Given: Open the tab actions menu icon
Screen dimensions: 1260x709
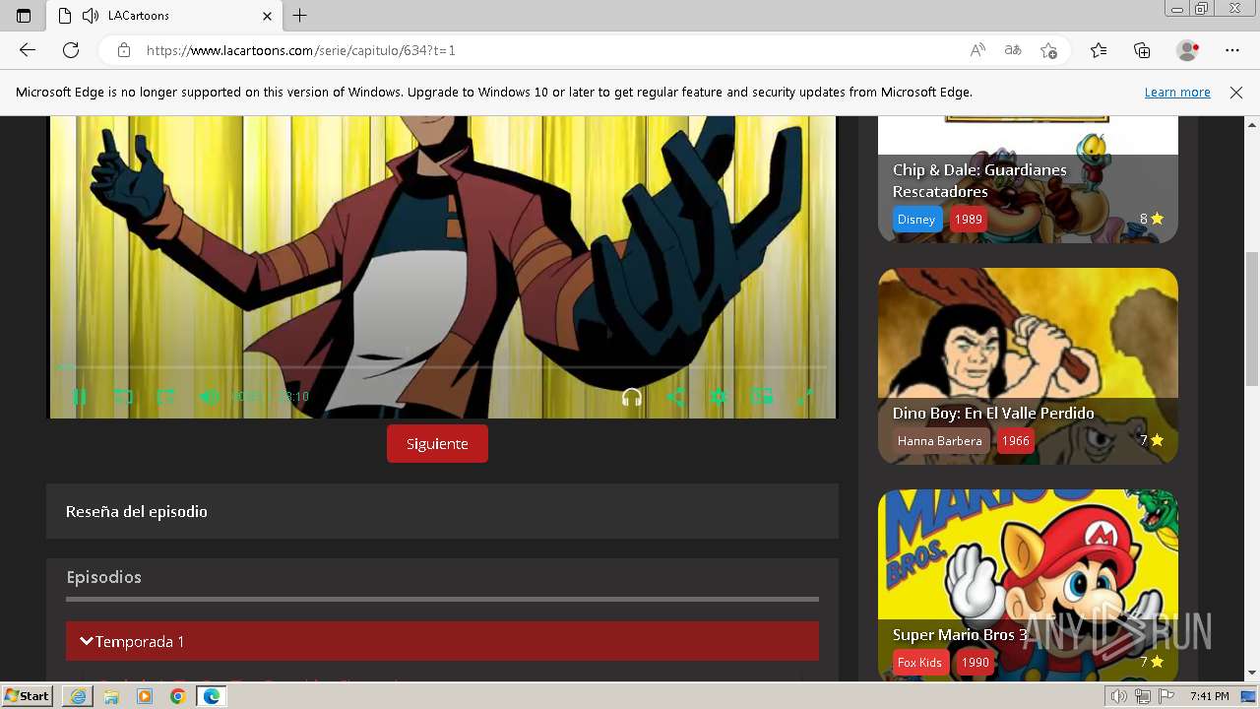Looking at the screenshot, I should tap(24, 16).
